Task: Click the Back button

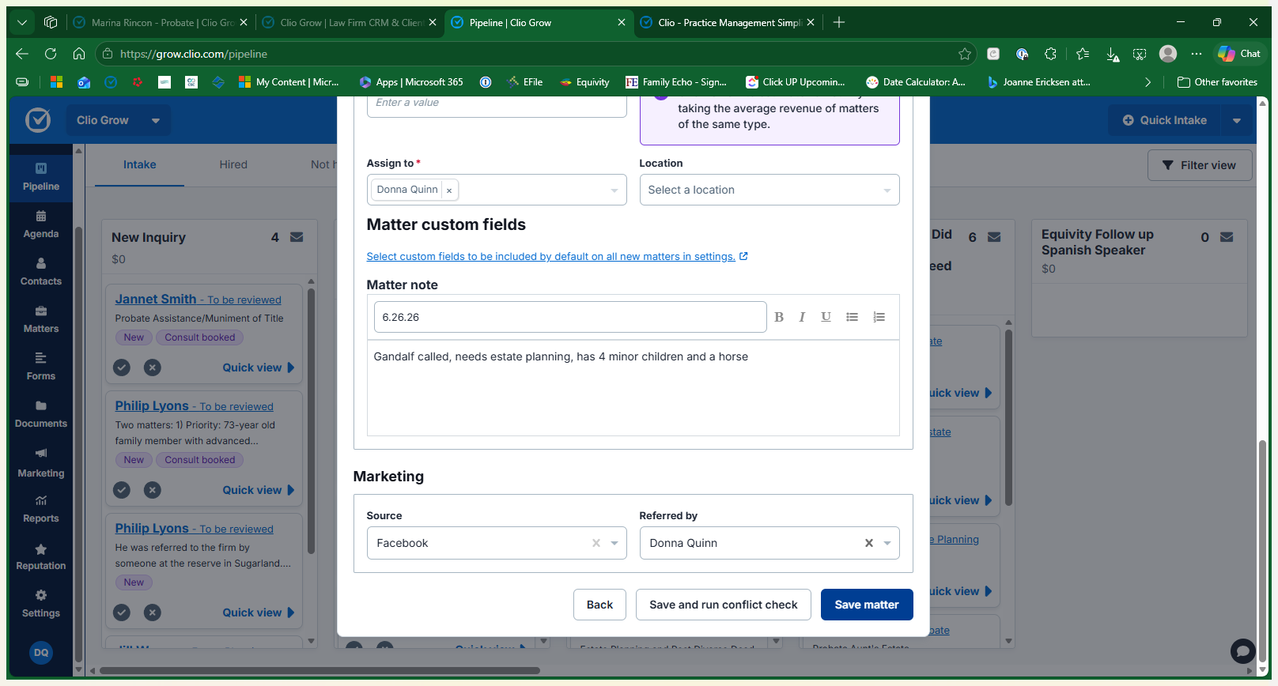Action: [x=599, y=605]
